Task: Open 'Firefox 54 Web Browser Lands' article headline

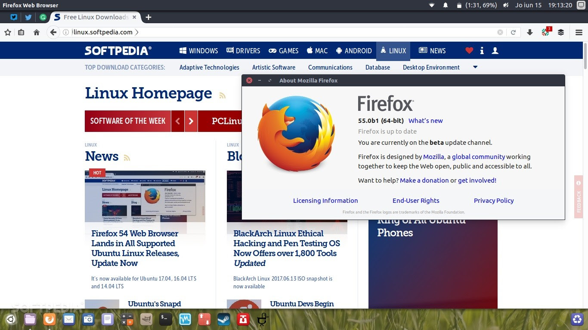Action: [135, 248]
